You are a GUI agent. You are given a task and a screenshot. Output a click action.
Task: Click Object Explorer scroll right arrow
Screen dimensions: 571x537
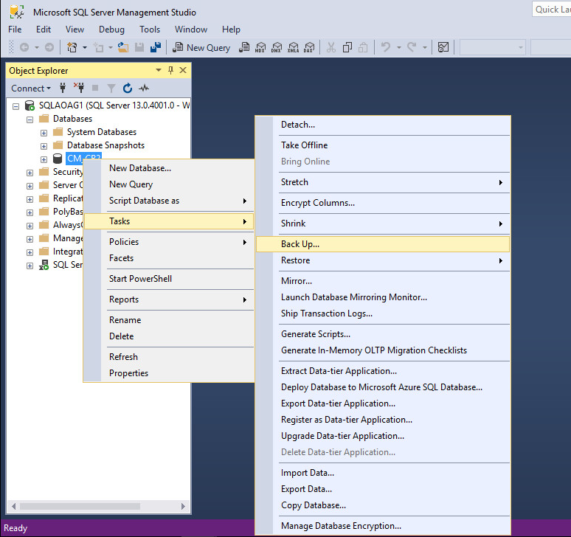tap(183, 506)
